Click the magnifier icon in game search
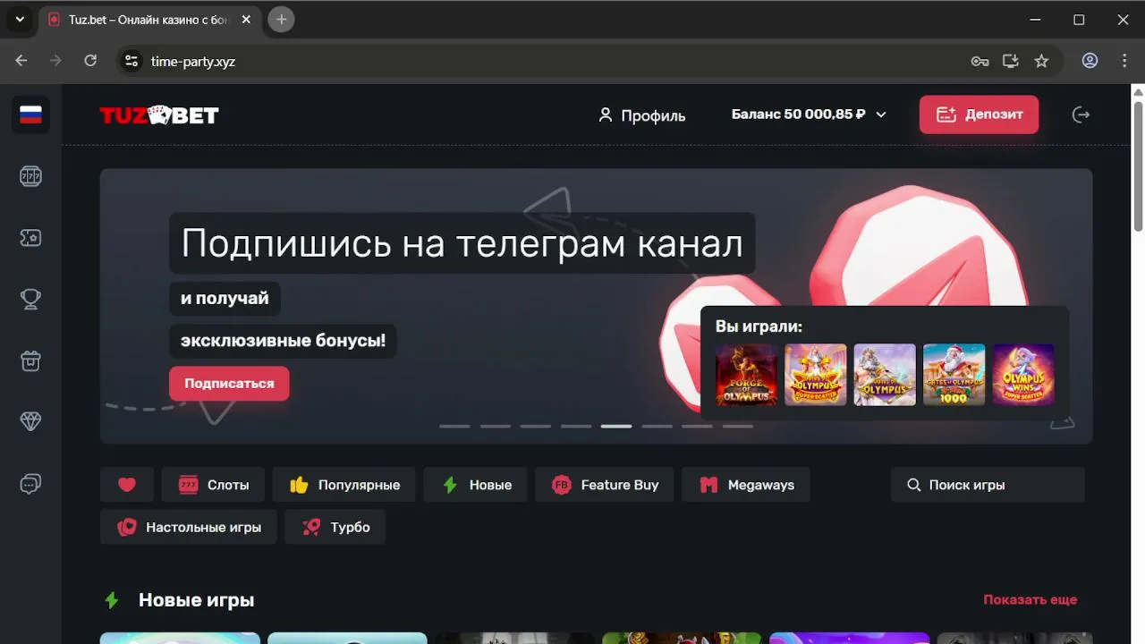 (x=914, y=485)
